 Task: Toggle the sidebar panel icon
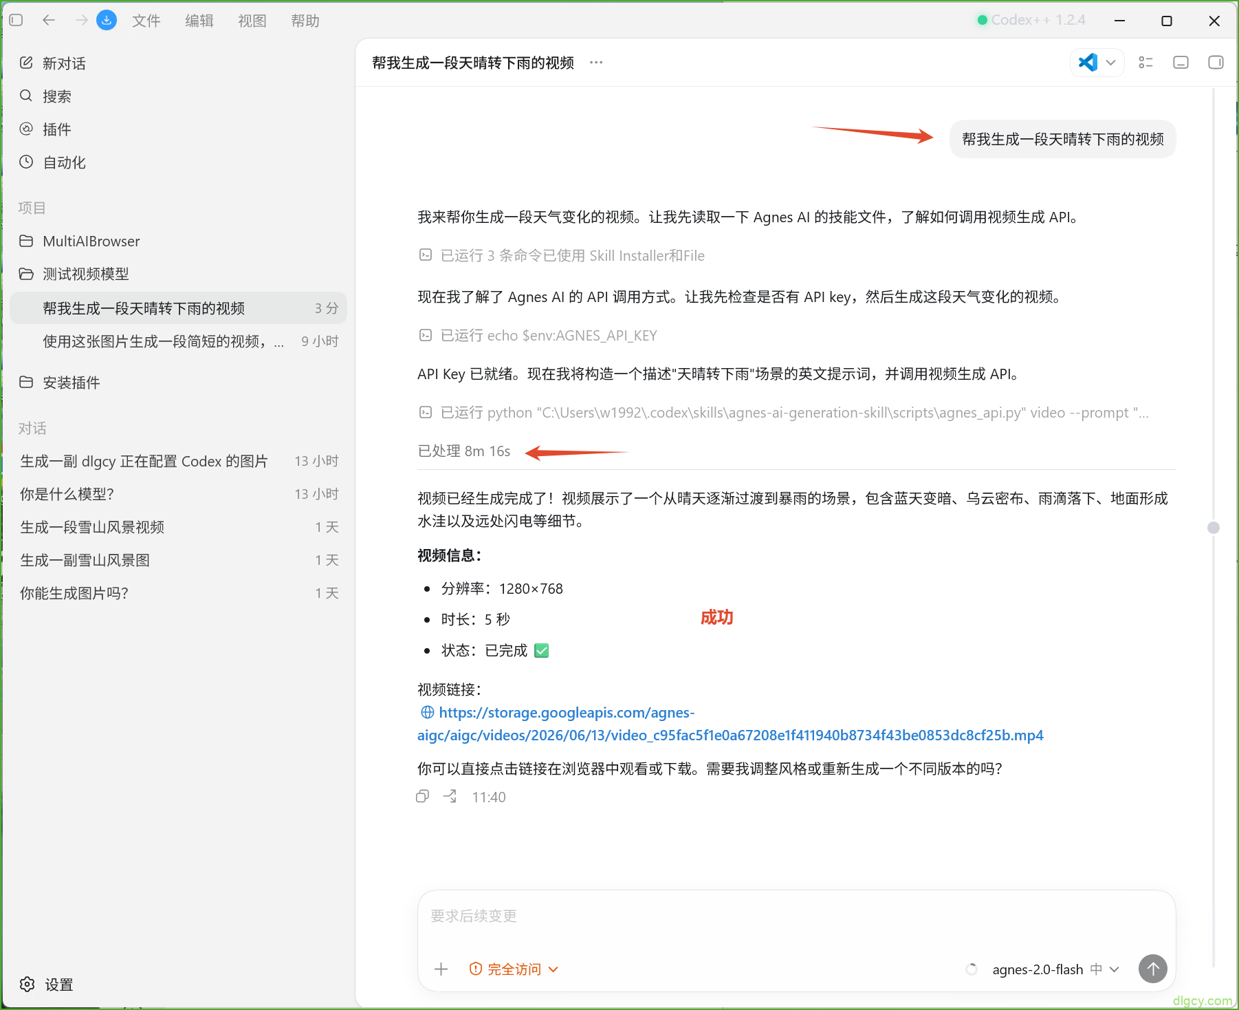tap(17, 21)
